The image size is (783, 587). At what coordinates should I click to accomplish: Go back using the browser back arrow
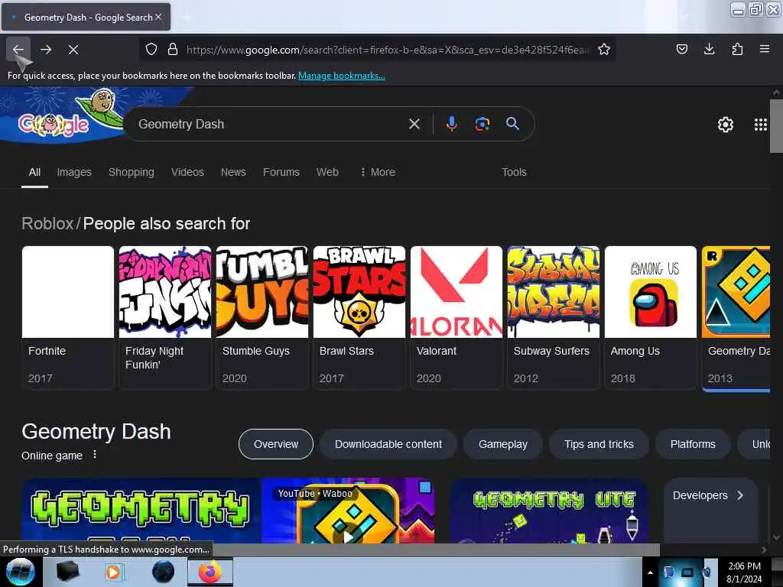click(x=18, y=50)
